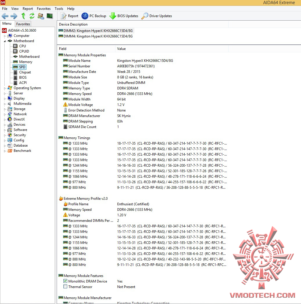
Task: Select the Memory Timings @ 1244 MHz row
Action: point(143,166)
